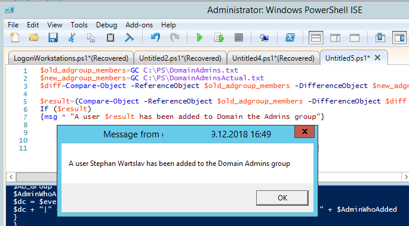This screenshot has height=226, width=409.
Task: Run selection icon in the toolbar
Action: 219,37
